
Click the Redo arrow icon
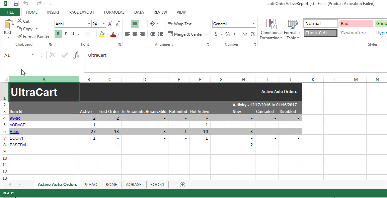click(39, 3)
